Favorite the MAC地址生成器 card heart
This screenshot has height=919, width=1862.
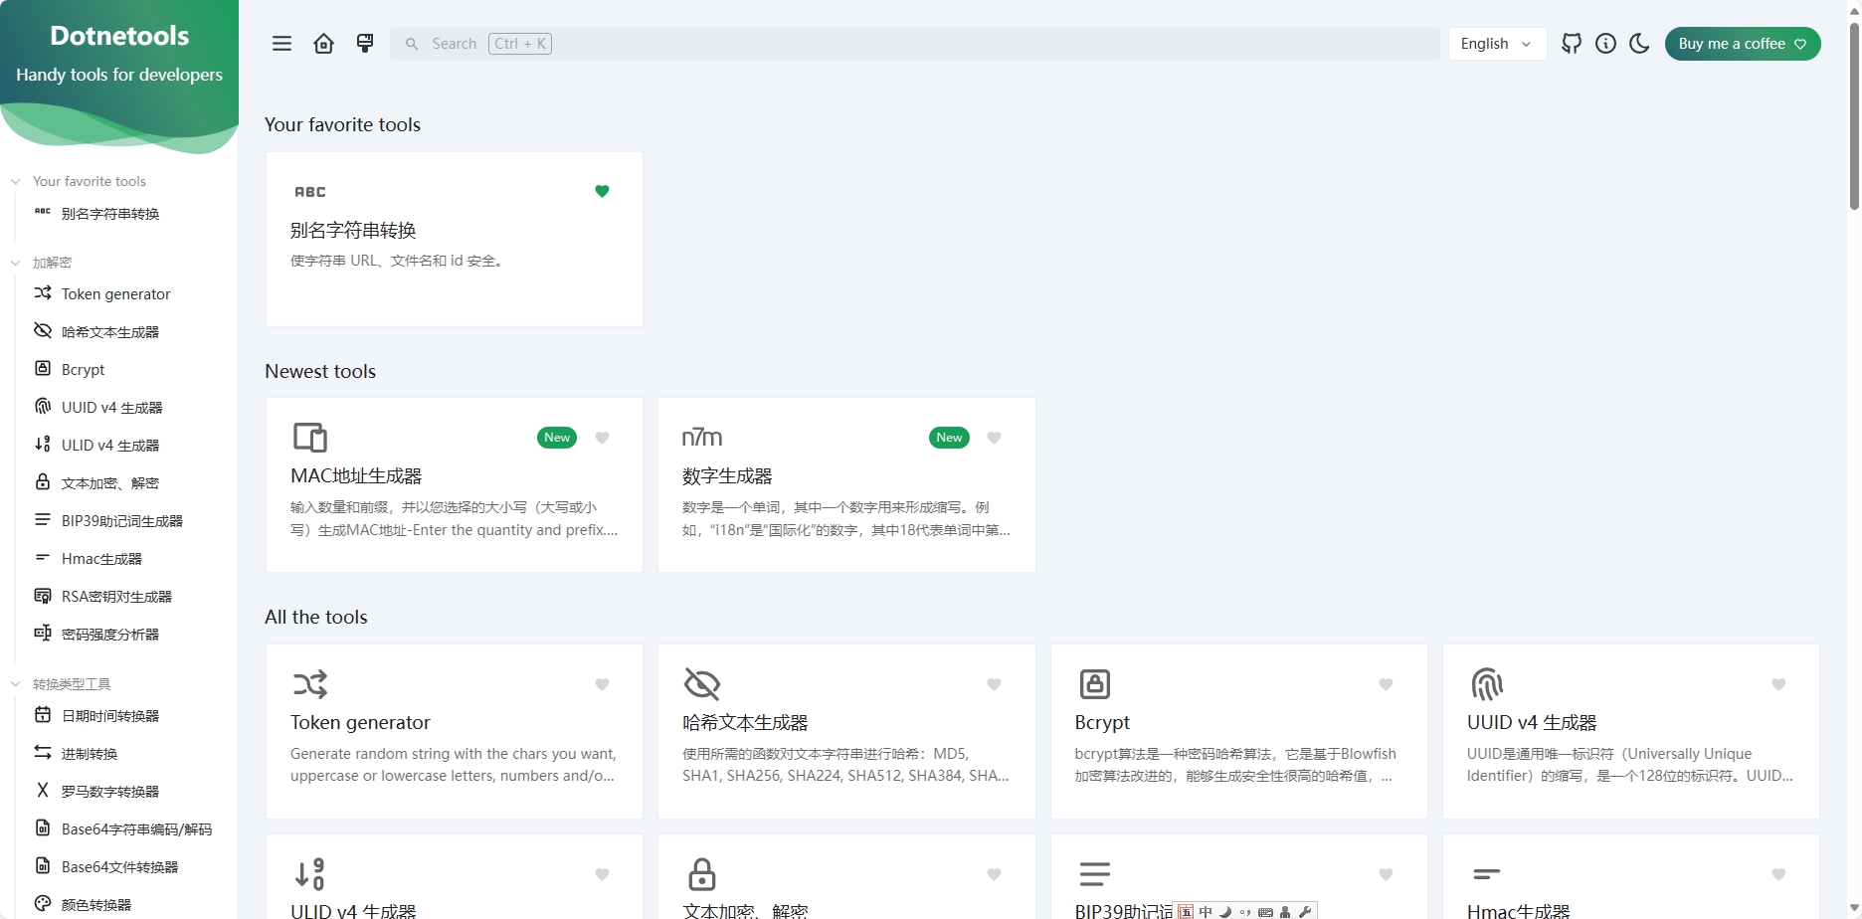(602, 438)
